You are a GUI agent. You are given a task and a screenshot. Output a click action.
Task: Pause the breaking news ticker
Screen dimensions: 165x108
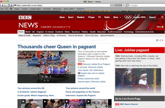157,40
